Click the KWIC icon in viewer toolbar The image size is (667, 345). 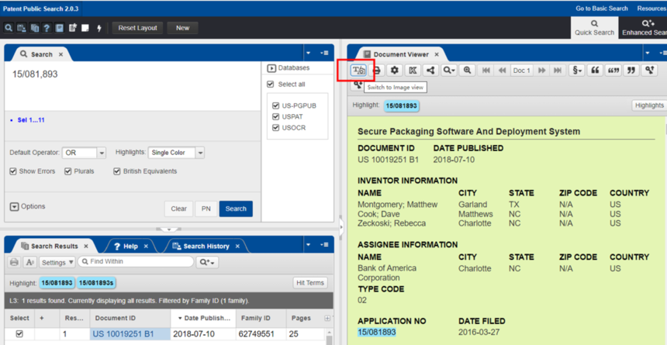click(413, 71)
